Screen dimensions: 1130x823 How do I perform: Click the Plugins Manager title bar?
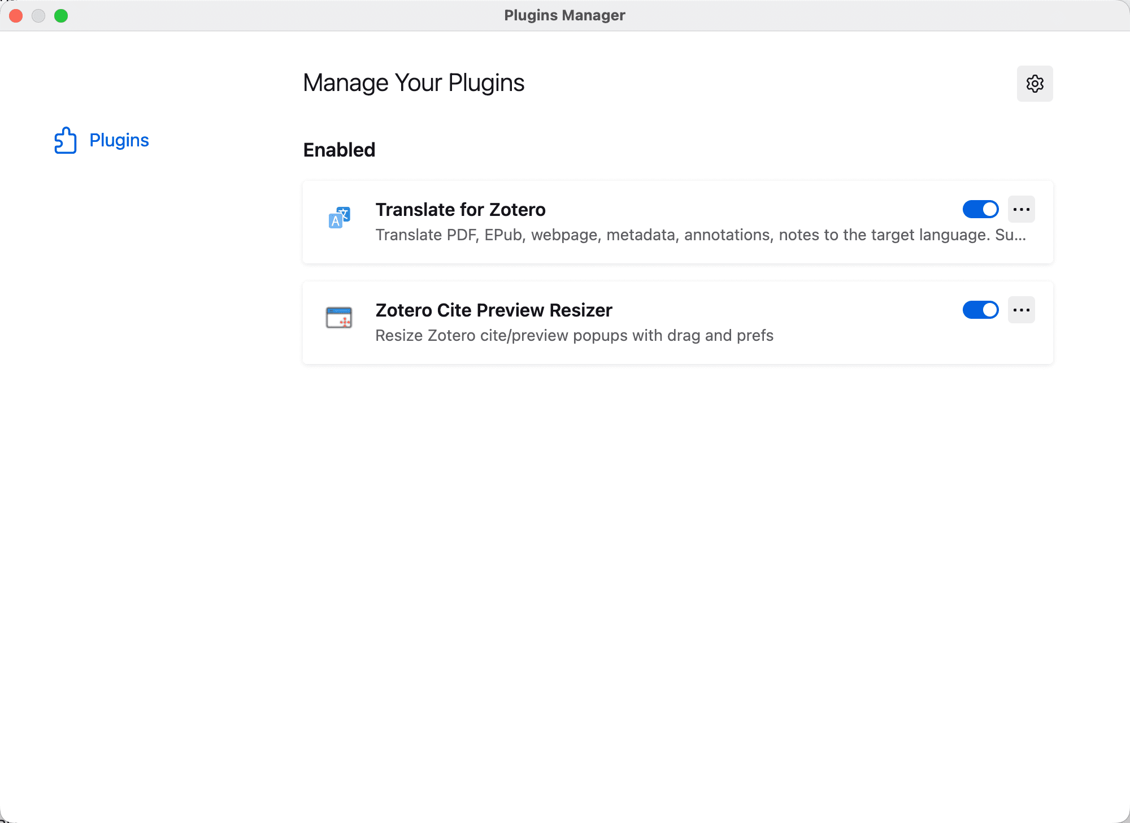coord(565,16)
